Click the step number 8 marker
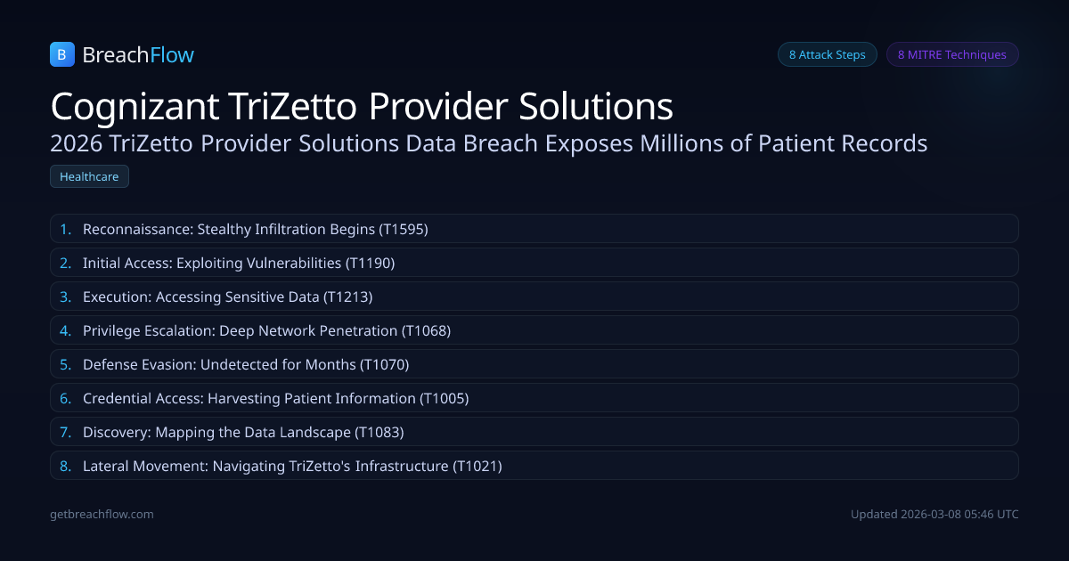The height and width of the screenshot is (561, 1069). [65, 466]
